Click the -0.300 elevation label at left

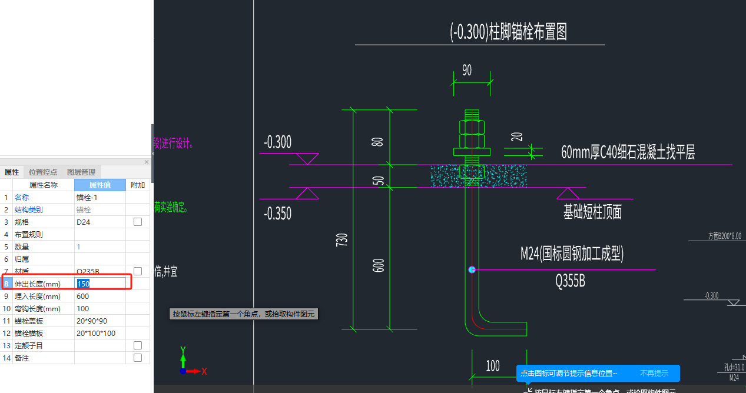point(277,142)
